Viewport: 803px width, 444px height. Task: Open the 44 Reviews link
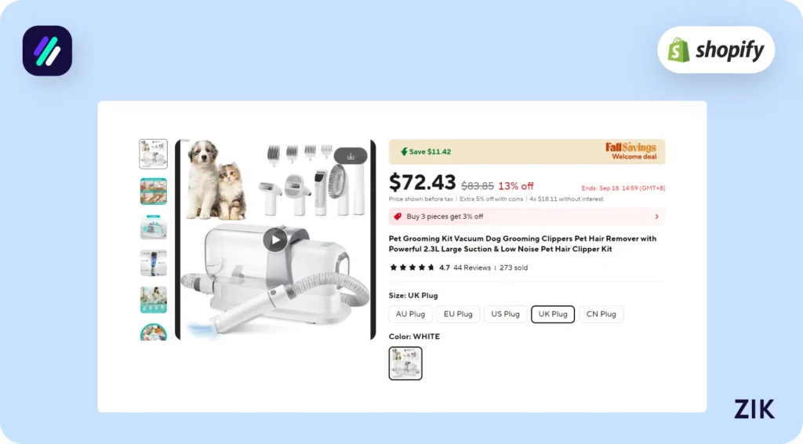point(472,267)
